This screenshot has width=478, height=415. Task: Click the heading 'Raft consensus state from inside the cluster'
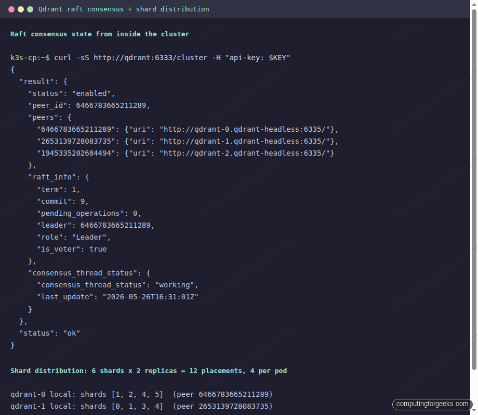coord(100,34)
